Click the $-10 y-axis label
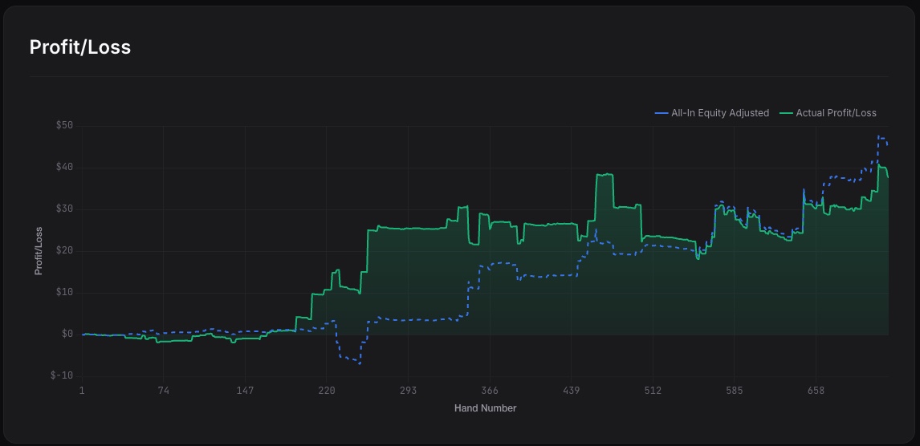Image resolution: width=920 pixels, height=446 pixels. pyautogui.click(x=62, y=375)
